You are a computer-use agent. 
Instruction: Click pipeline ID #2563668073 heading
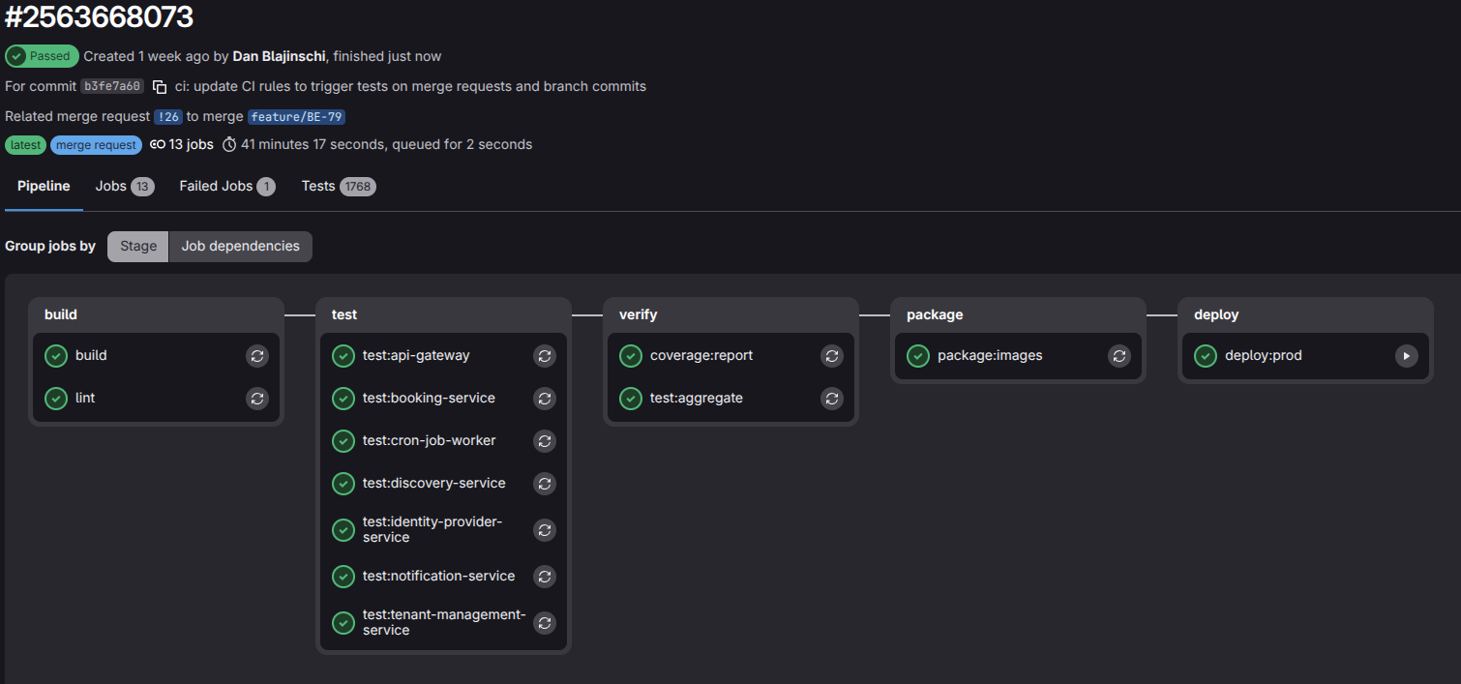pos(99,16)
